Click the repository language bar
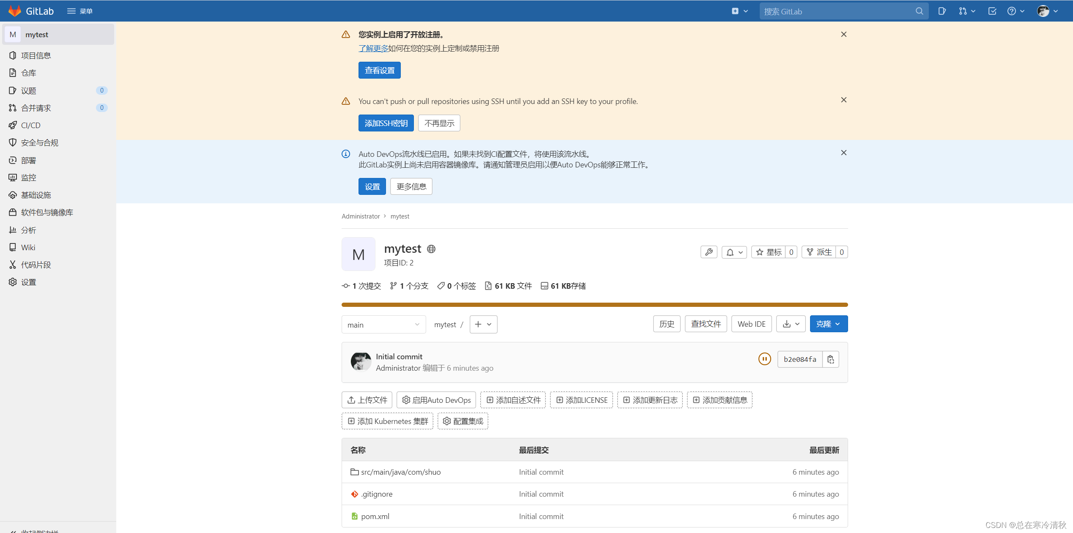This screenshot has height=533, width=1073. point(594,304)
